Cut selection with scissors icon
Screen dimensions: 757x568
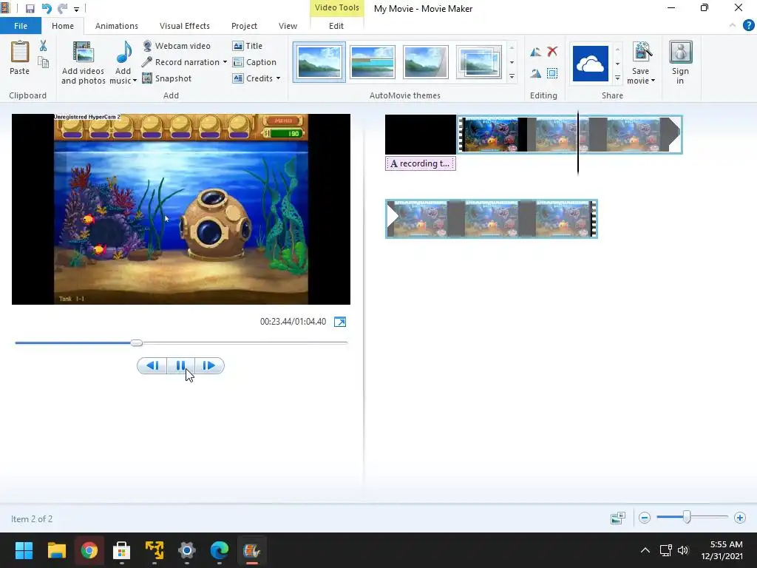[x=43, y=46]
